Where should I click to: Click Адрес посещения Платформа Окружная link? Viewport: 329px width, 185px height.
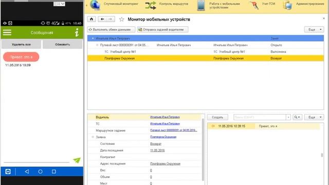[165, 163]
